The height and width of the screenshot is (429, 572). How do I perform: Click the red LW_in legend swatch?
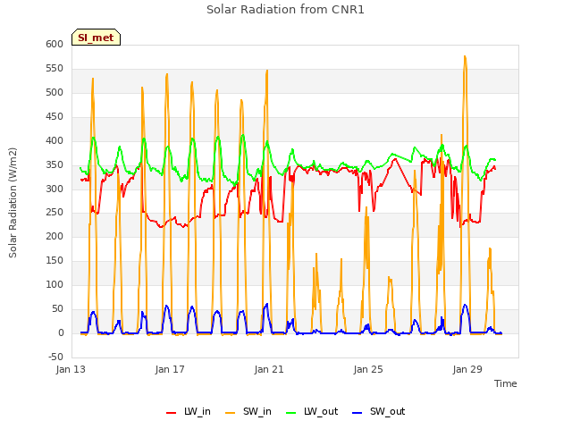[x=171, y=413]
